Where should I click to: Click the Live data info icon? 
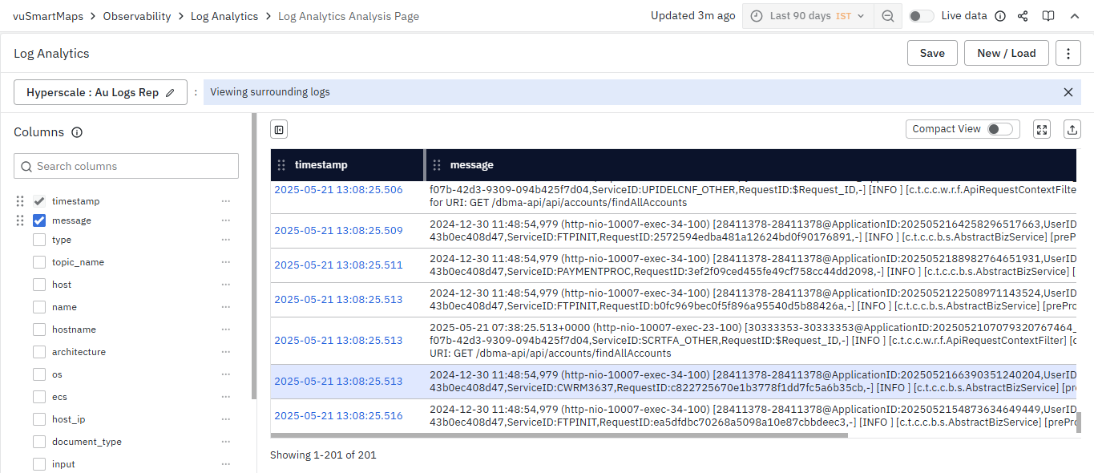click(x=1000, y=16)
